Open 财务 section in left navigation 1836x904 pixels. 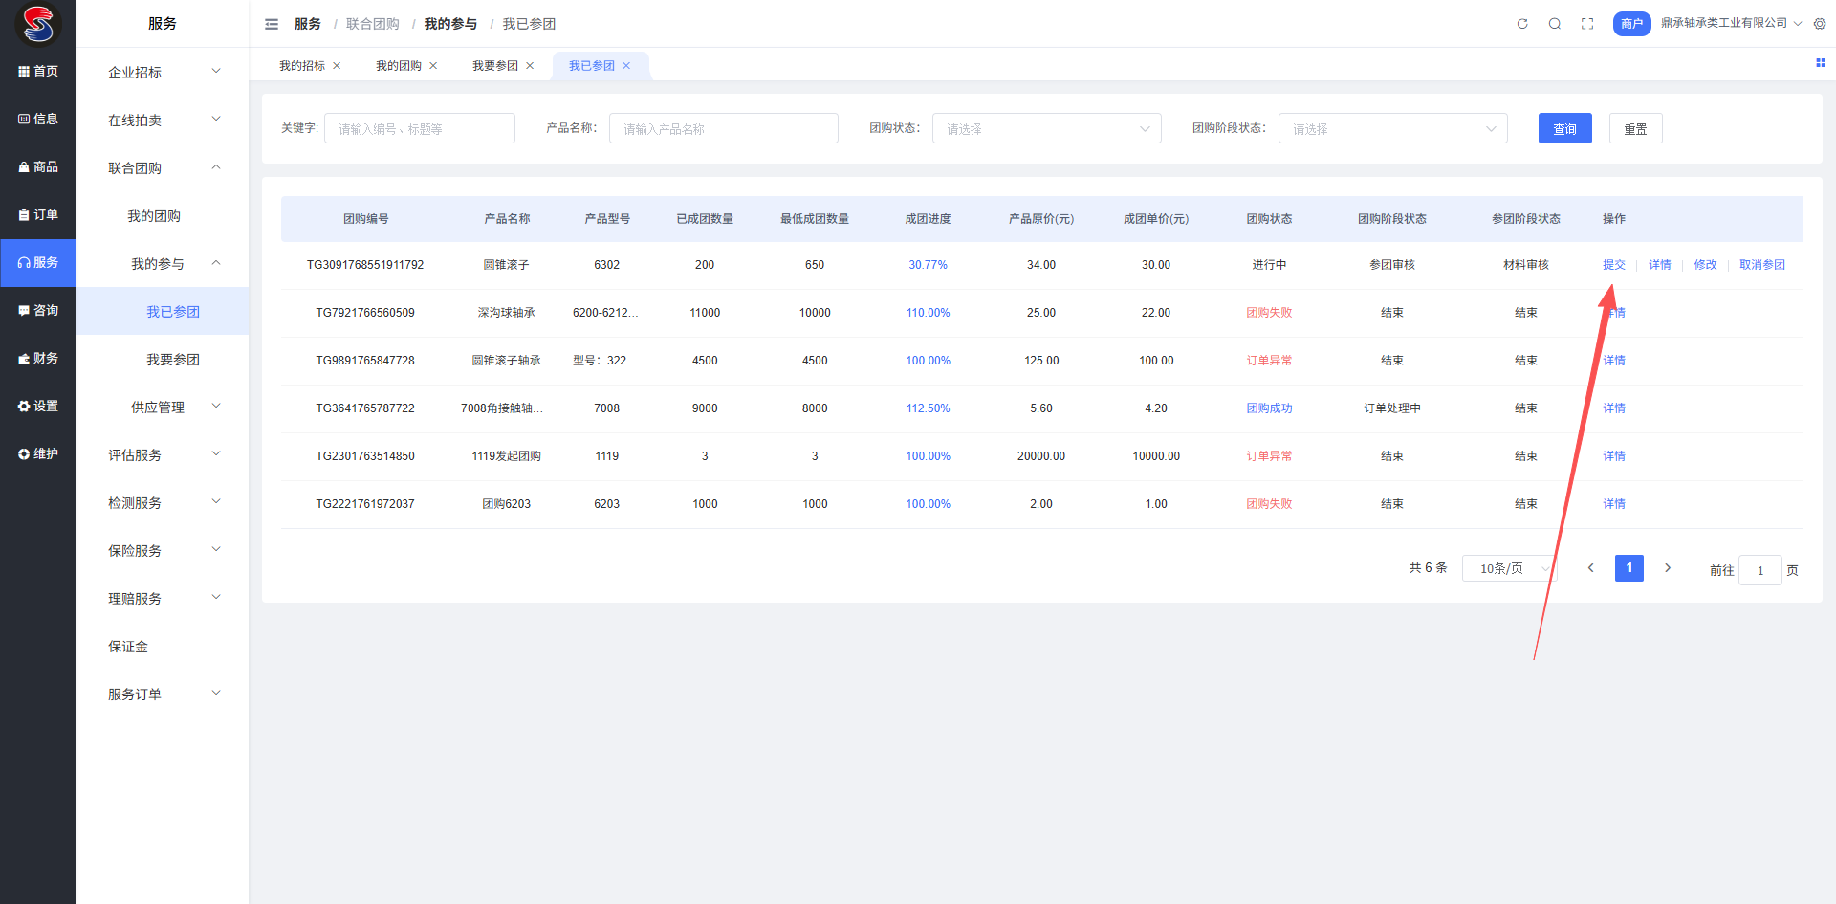(38, 359)
